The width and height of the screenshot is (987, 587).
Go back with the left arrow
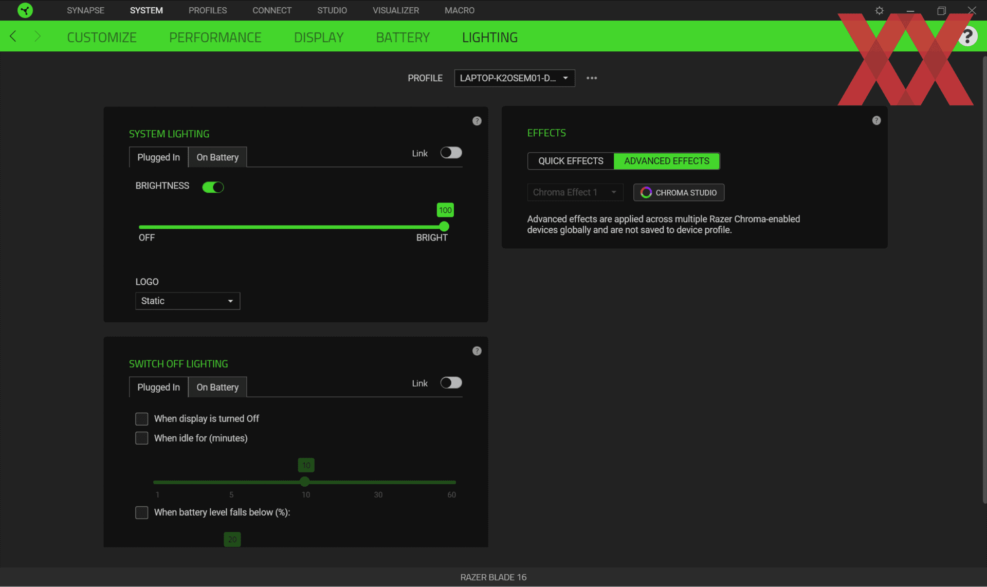click(13, 36)
